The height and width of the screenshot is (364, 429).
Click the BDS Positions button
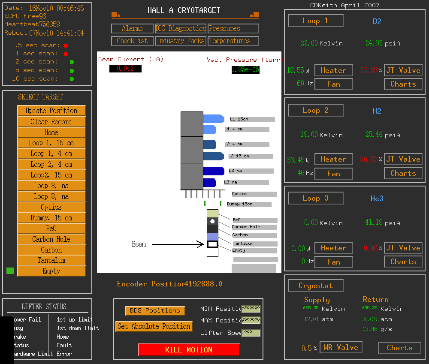pyautogui.click(x=155, y=311)
